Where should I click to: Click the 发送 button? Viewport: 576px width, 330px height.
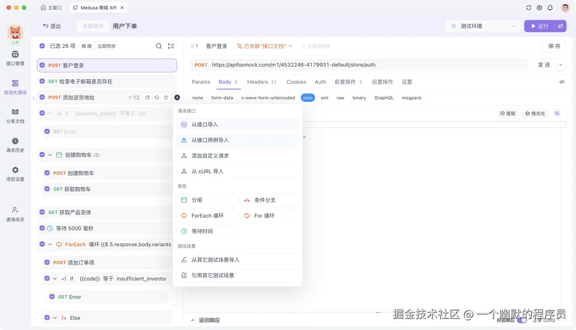(545, 64)
